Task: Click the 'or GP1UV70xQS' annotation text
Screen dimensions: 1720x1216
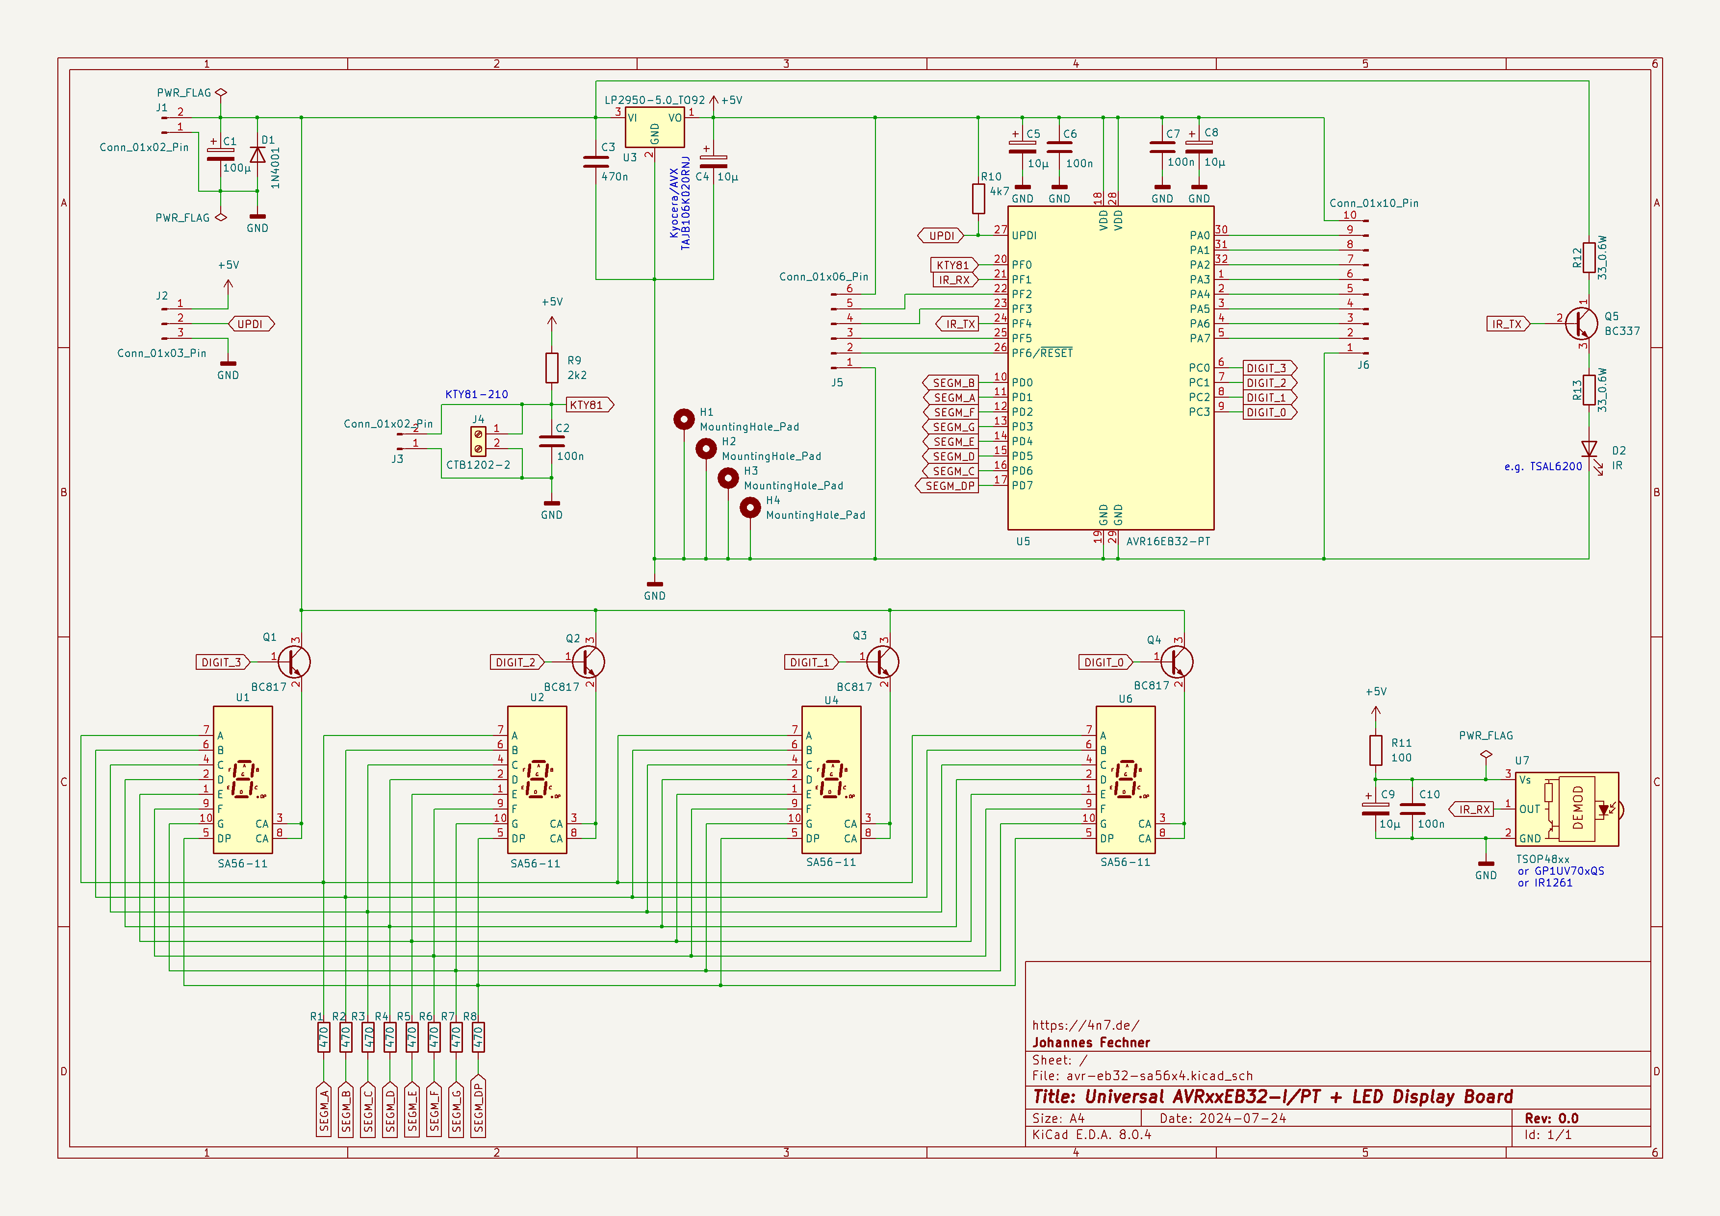Action: (x=1561, y=871)
